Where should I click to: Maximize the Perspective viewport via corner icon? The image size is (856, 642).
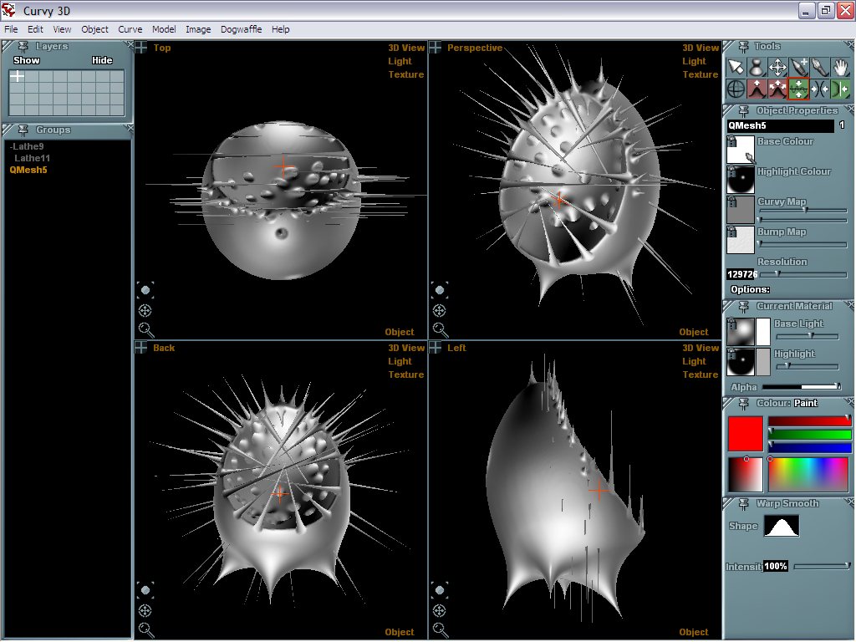click(436, 48)
